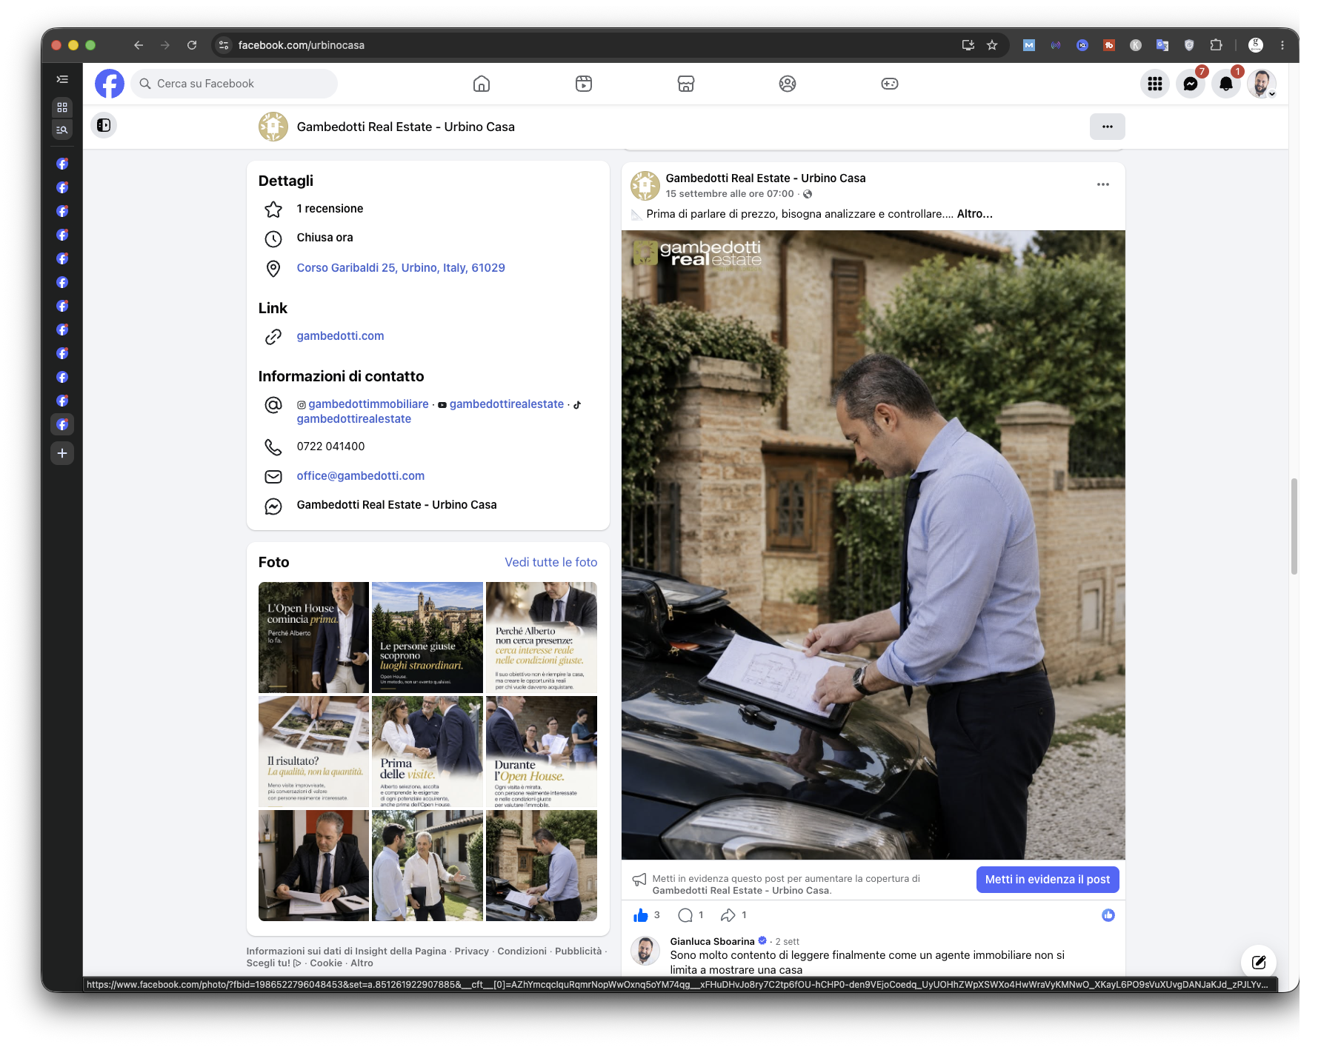1341x1047 pixels.
Task: Click the browser back arrow
Action: [139, 45]
